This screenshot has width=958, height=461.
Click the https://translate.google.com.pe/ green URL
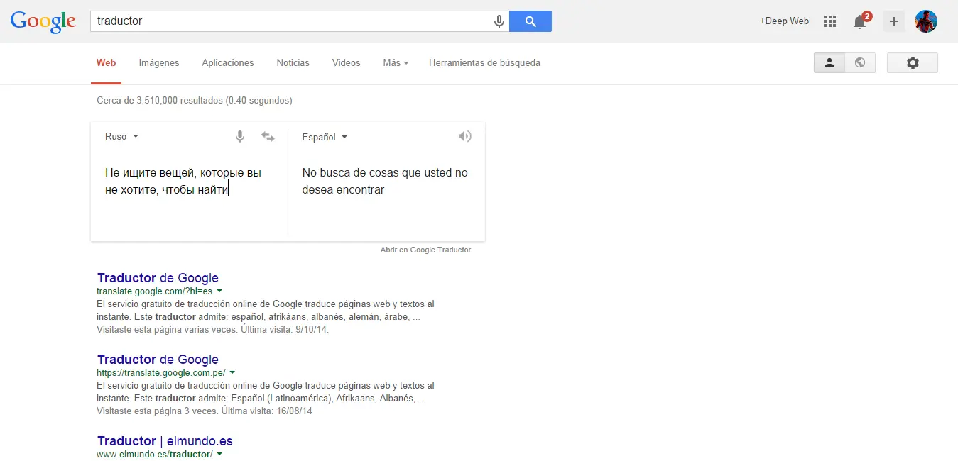click(161, 372)
